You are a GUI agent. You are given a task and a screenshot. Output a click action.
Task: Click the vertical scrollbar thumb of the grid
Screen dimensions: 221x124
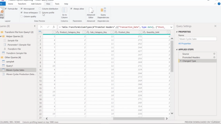click(x=172, y=56)
